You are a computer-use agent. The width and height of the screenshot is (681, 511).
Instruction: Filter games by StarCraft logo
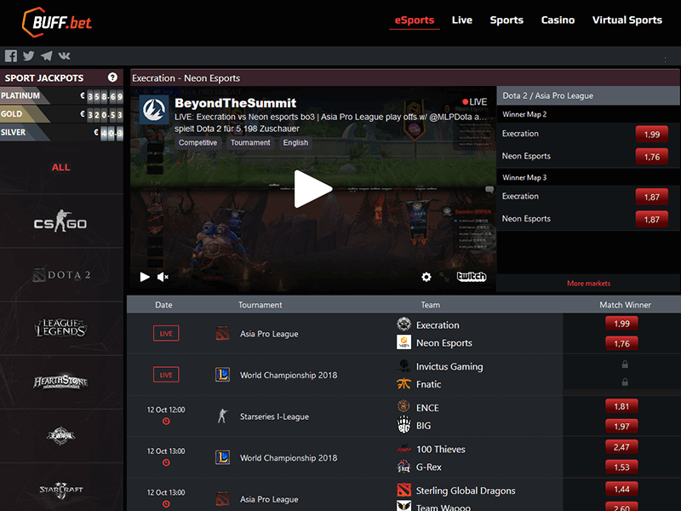tap(60, 491)
